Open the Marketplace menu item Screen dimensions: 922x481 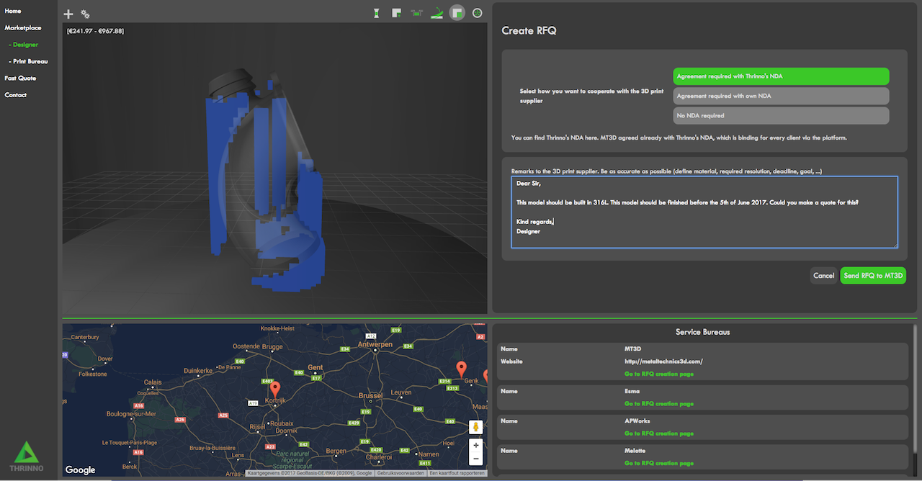point(23,28)
